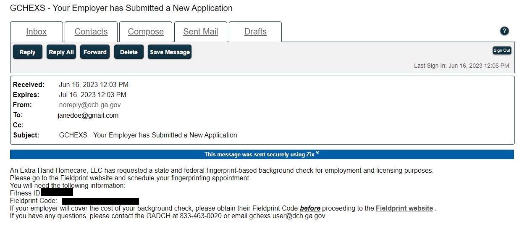Go to the Sent Mail tab
The width and height of the screenshot is (522, 232).
(201, 32)
